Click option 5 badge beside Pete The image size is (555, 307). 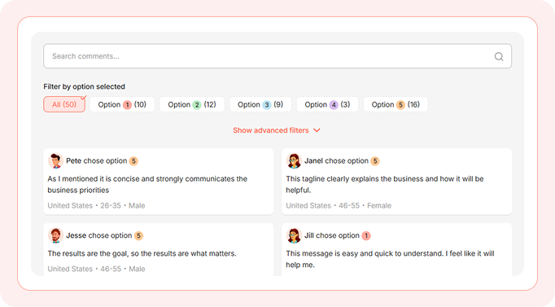coord(133,161)
